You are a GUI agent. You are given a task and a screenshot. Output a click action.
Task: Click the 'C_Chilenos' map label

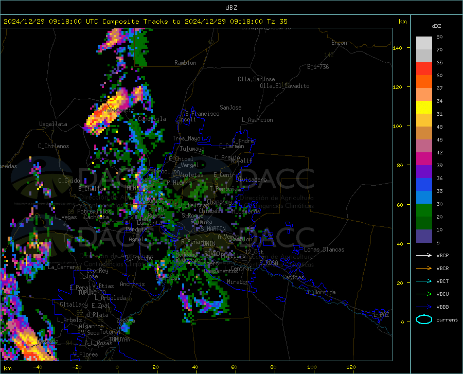54,146
